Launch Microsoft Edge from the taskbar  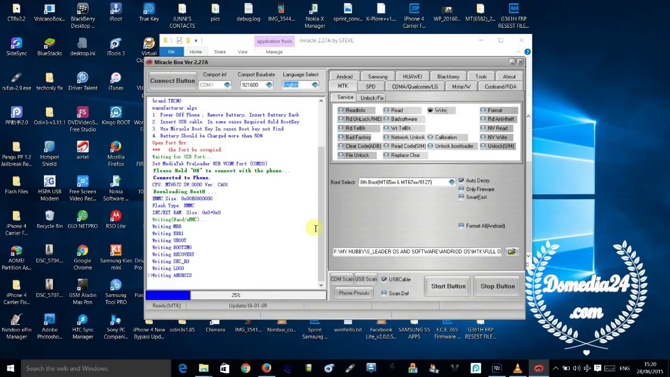click(182, 368)
